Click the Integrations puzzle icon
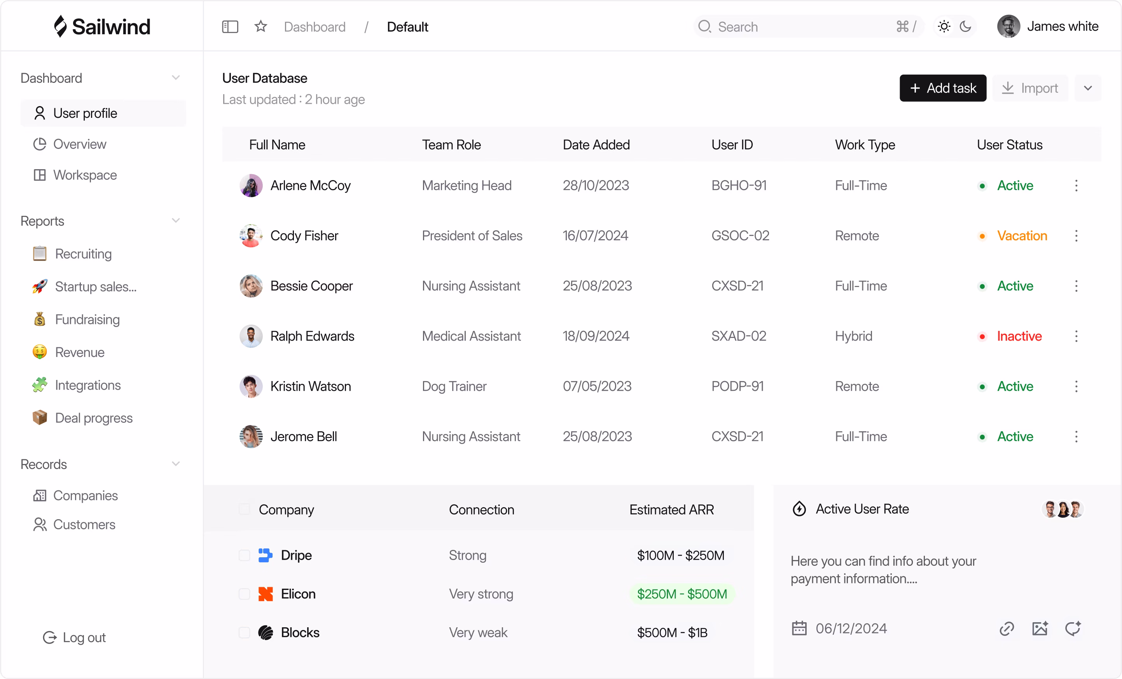Image resolution: width=1122 pixels, height=679 pixels. 40,385
